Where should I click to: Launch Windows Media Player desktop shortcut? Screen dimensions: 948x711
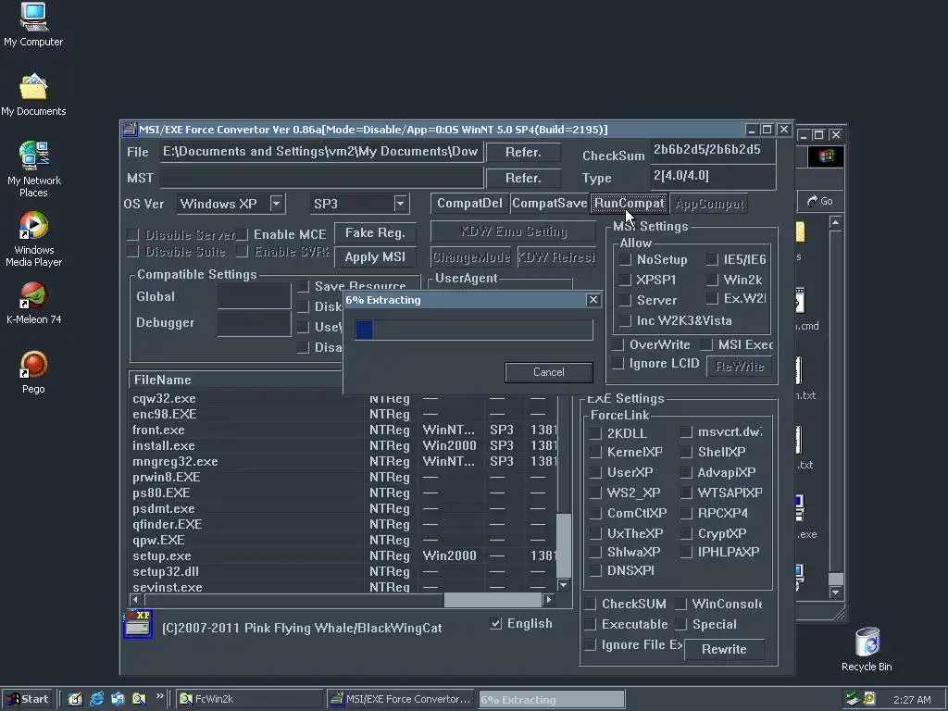[x=34, y=240]
